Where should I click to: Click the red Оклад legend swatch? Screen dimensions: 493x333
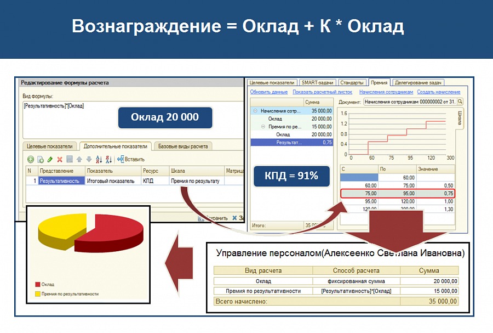(38, 284)
